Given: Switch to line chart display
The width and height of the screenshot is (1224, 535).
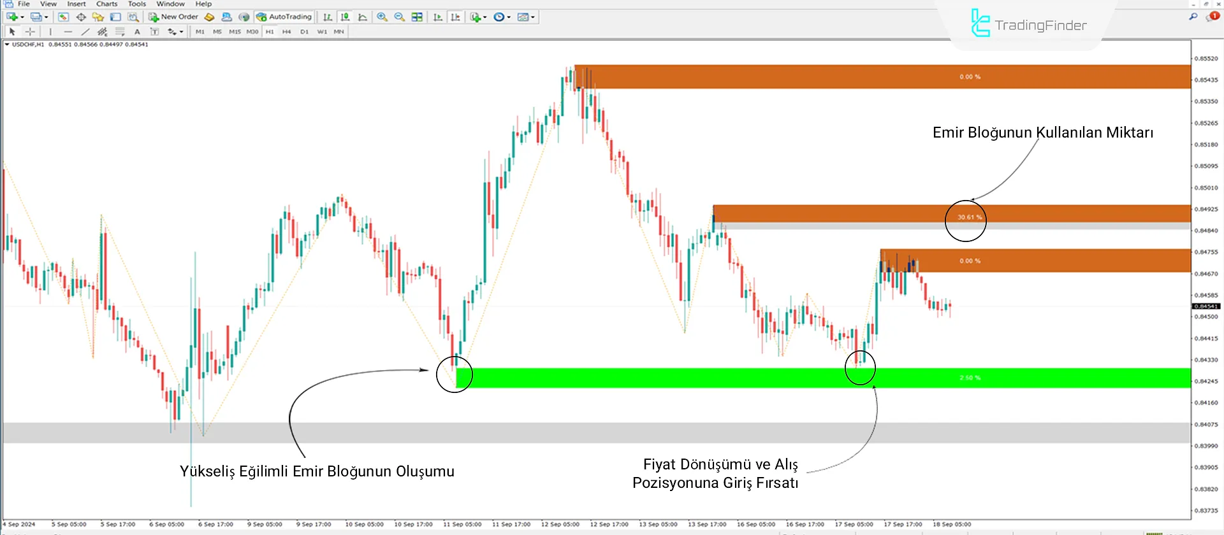Looking at the screenshot, I should (x=363, y=17).
